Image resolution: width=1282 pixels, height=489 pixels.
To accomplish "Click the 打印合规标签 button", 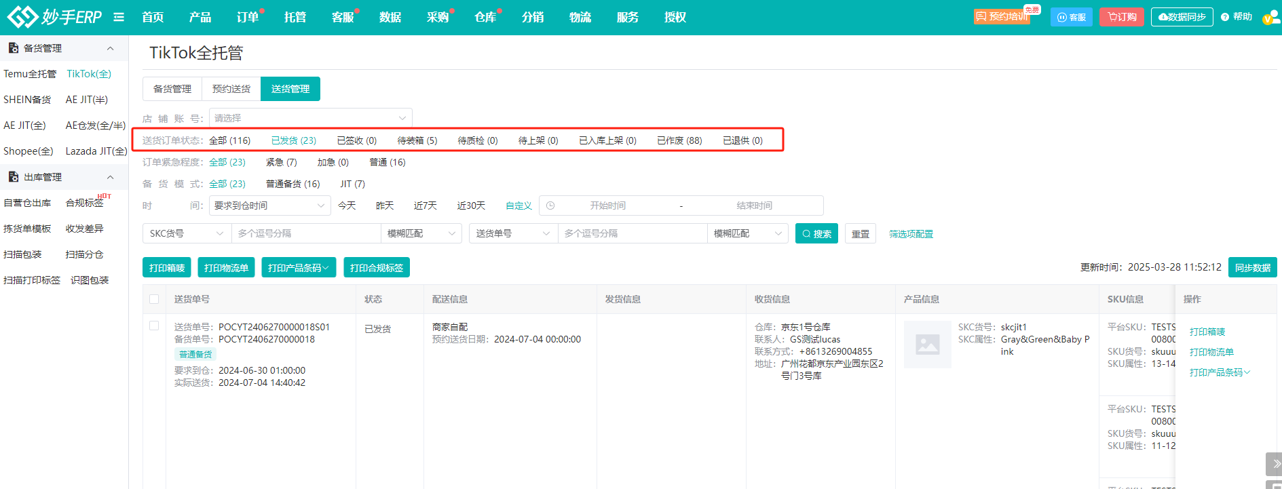I will 377,268.
